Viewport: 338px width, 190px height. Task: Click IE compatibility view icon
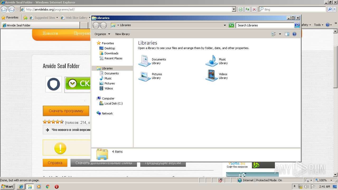click(241, 9)
